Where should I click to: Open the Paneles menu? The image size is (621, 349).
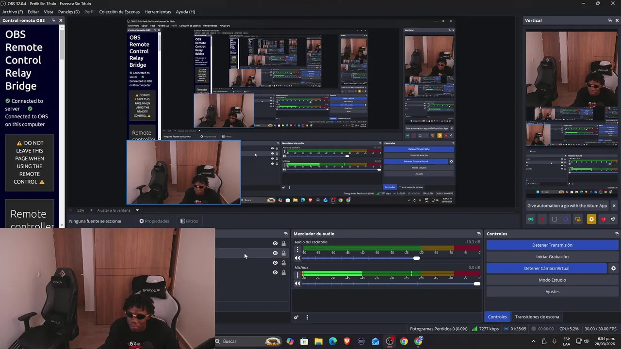69,12
